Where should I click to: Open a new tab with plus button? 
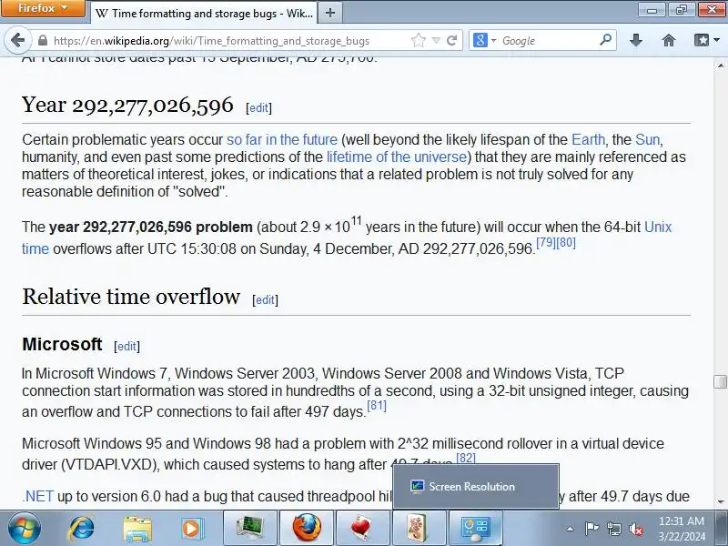coord(330,13)
